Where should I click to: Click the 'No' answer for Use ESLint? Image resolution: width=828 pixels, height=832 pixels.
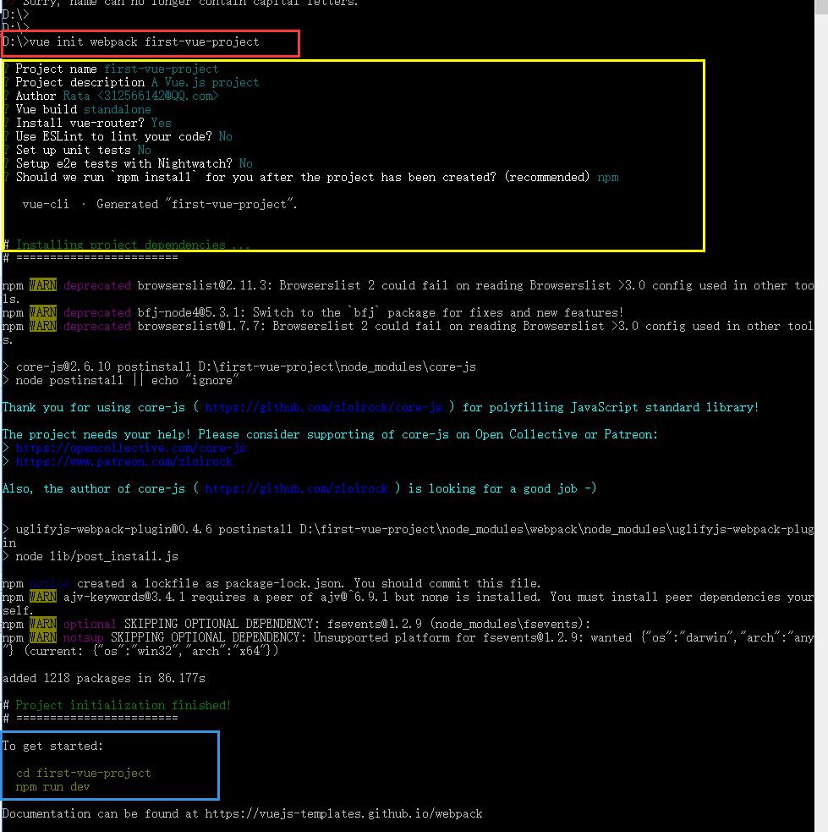click(x=225, y=136)
